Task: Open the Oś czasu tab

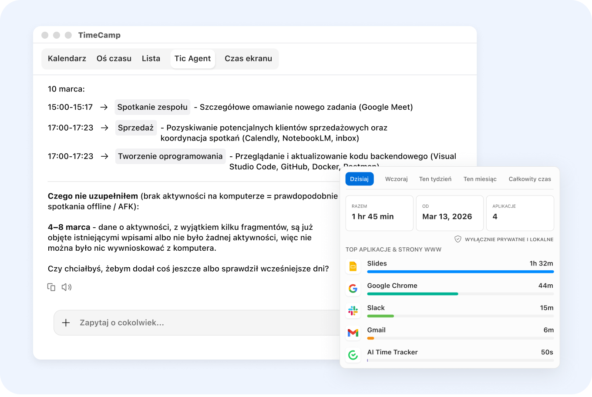Action: [x=114, y=59]
